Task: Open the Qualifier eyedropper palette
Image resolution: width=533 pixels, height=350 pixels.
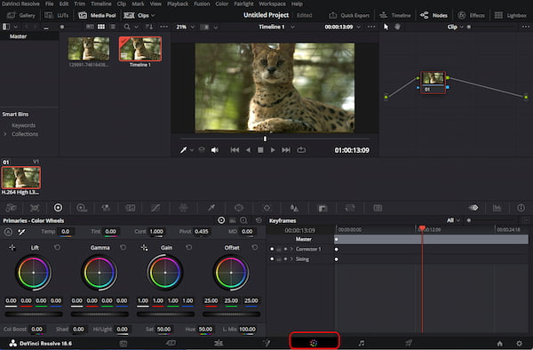Action: (211, 208)
